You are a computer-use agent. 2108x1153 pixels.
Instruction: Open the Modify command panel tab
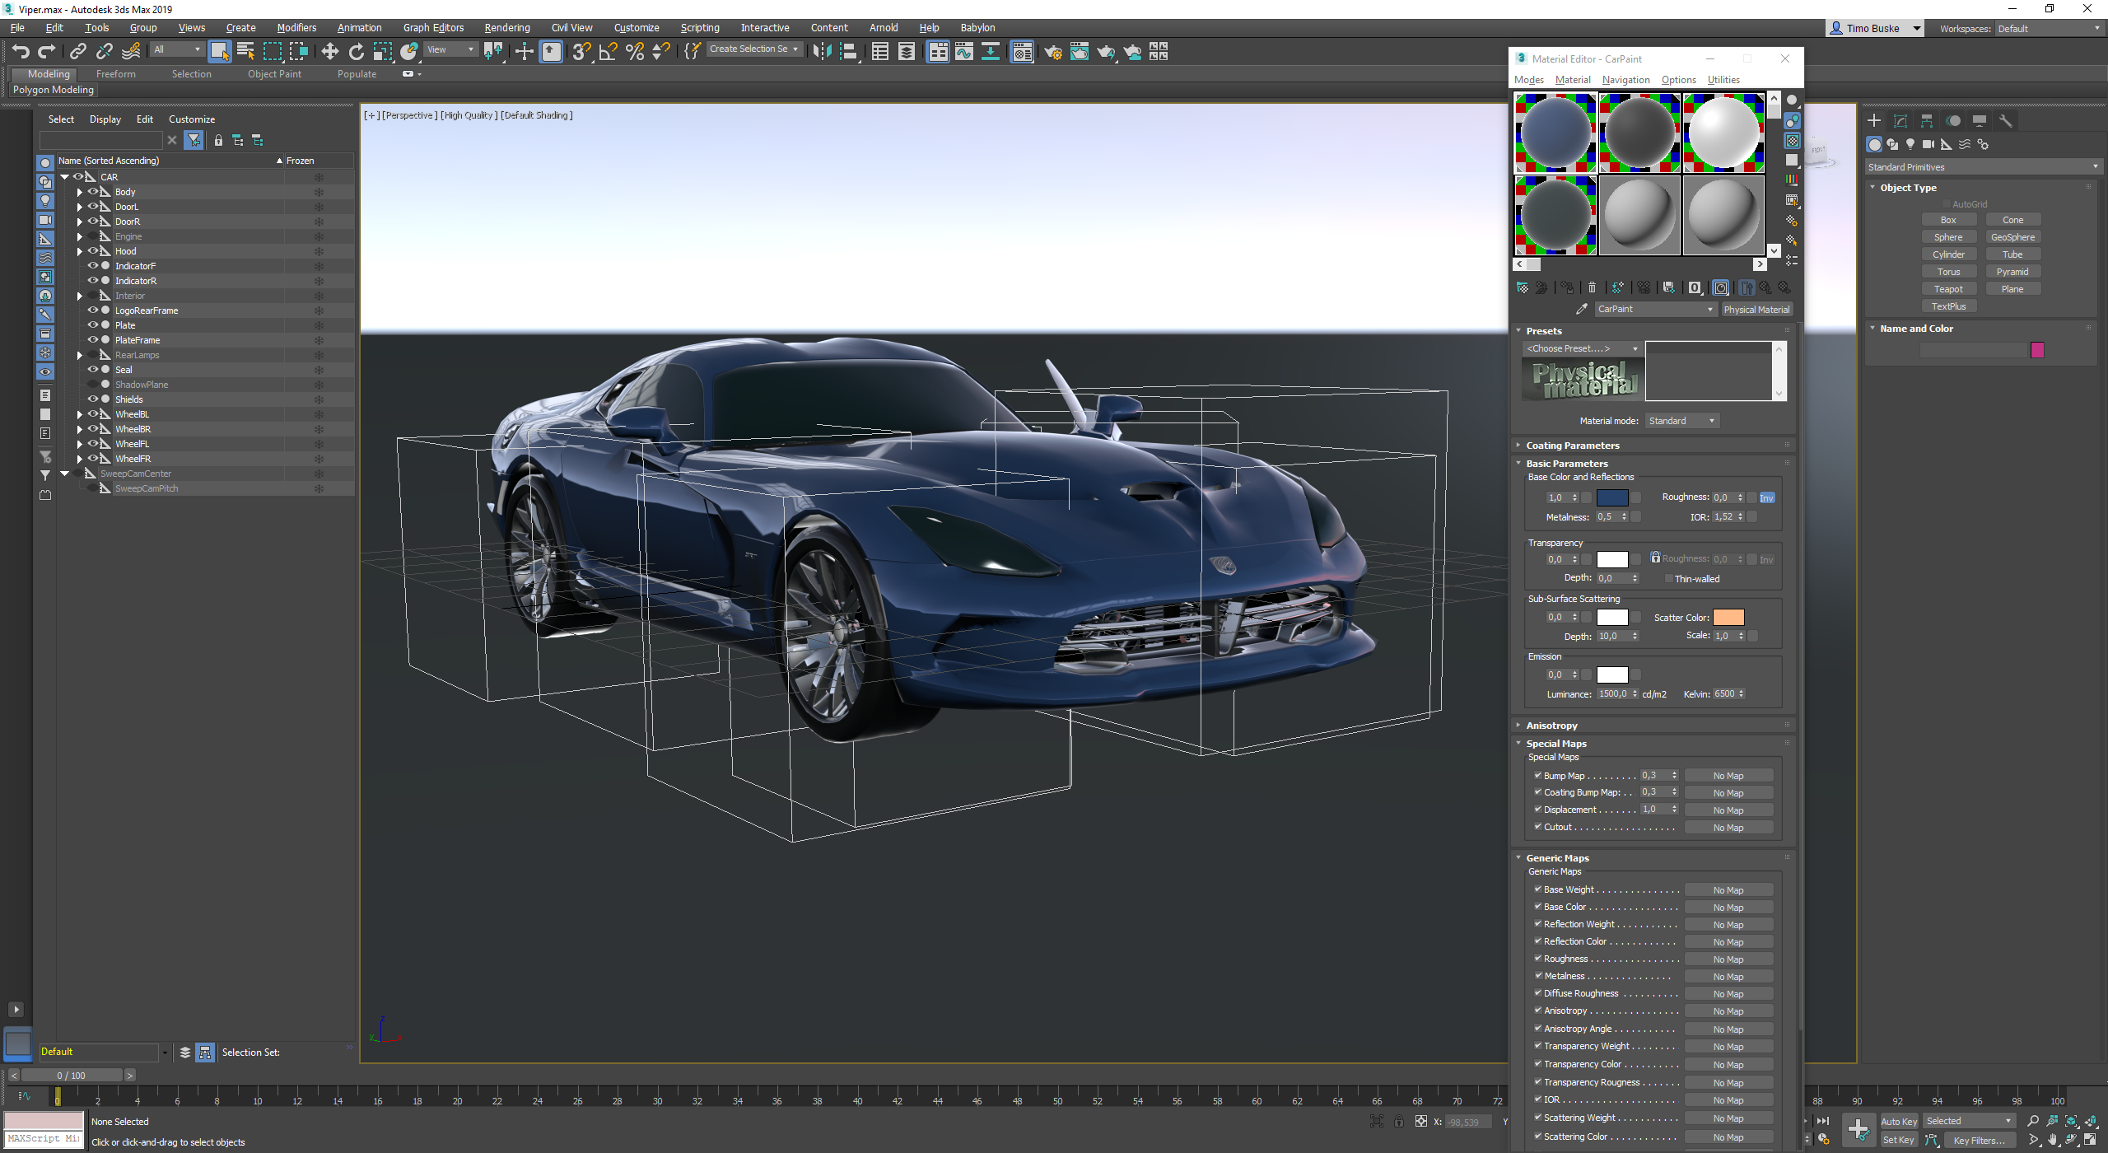[x=1900, y=121]
